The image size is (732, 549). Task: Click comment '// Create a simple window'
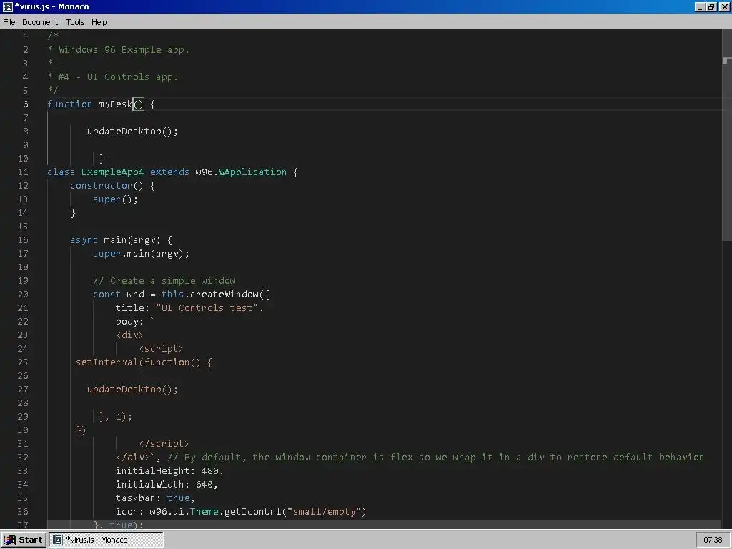[164, 280]
